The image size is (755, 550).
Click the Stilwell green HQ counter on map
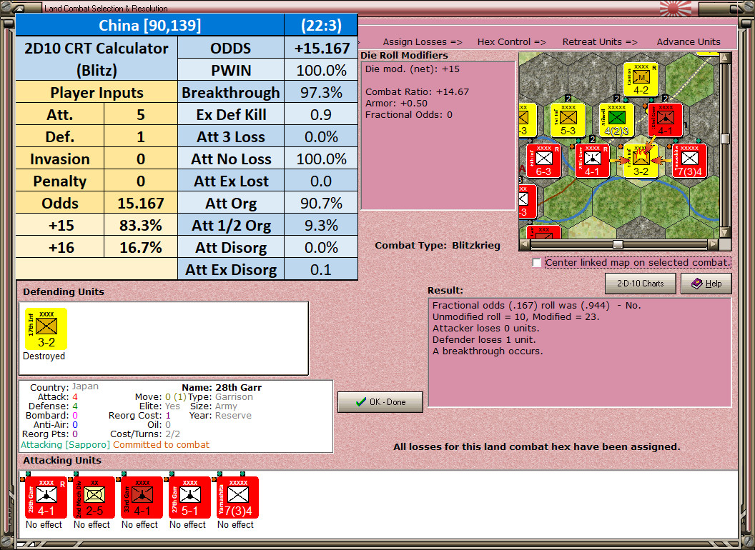[x=616, y=120]
